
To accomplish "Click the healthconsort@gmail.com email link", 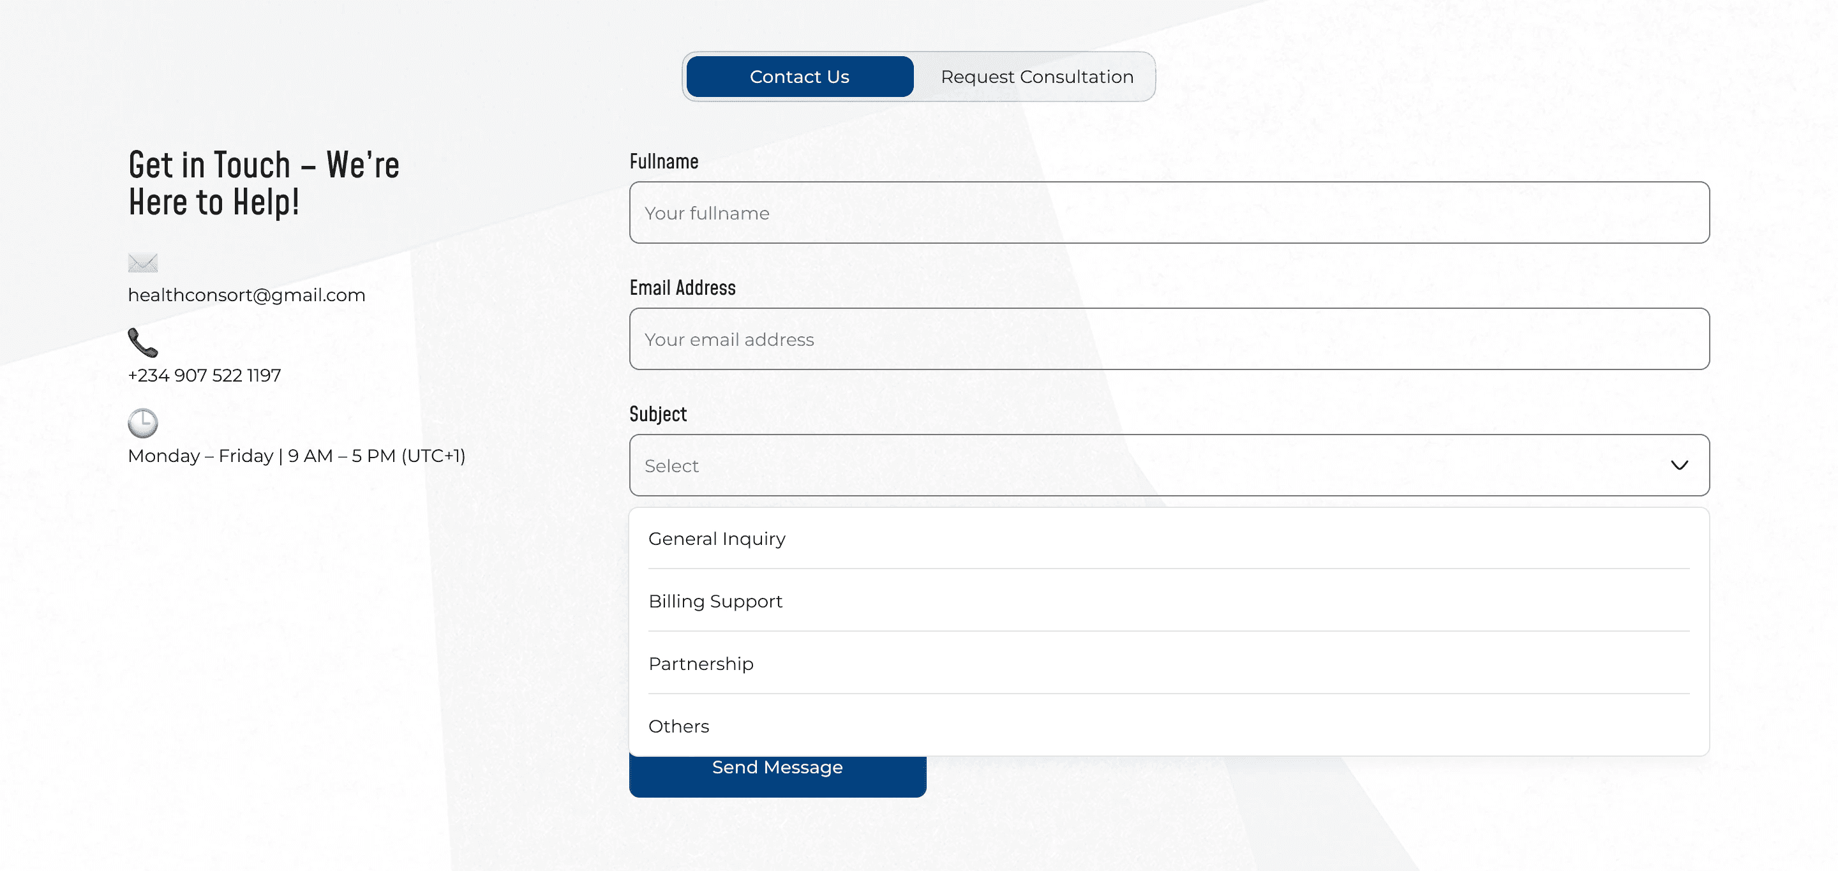I will [x=246, y=295].
